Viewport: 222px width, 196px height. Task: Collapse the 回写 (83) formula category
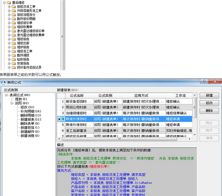pos(12,103)
